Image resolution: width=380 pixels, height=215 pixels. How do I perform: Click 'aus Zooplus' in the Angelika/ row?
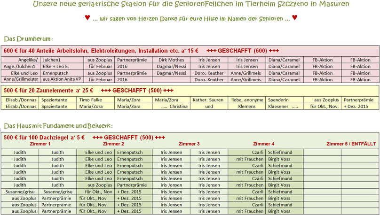[100, 60]
